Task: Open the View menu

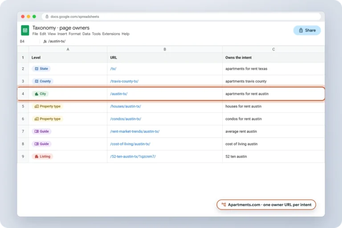Action: (x=52, y=34)
